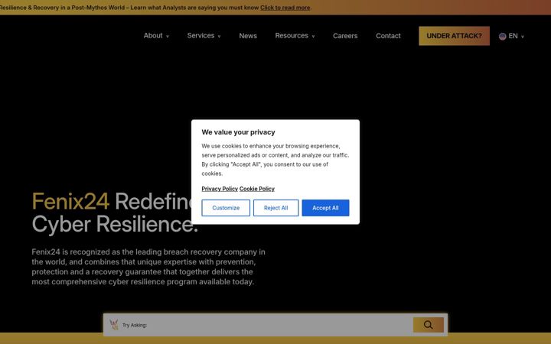Image resolution: width=551 pixels, height=344 pixels.
Task: Open the Services navigation menu
Action: click(x=201, y=35)
